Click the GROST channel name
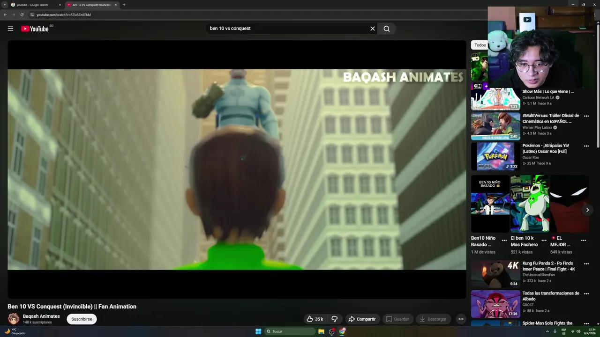 [x=528, y=305]
